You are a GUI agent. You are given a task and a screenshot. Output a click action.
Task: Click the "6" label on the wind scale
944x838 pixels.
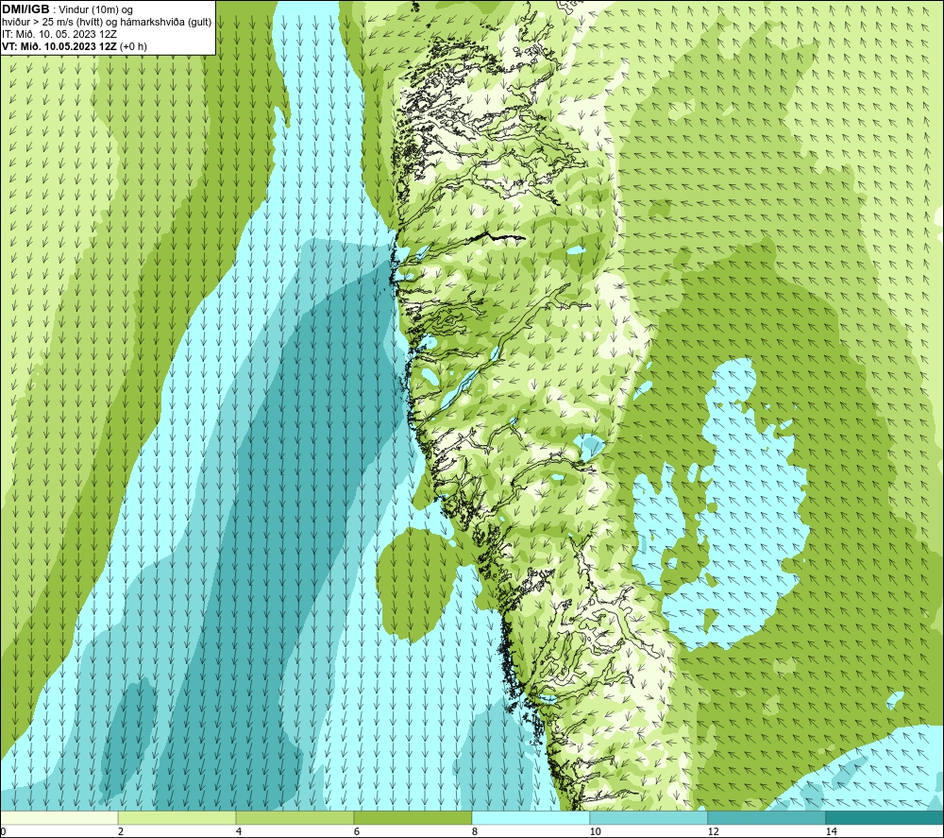point(357,831)
